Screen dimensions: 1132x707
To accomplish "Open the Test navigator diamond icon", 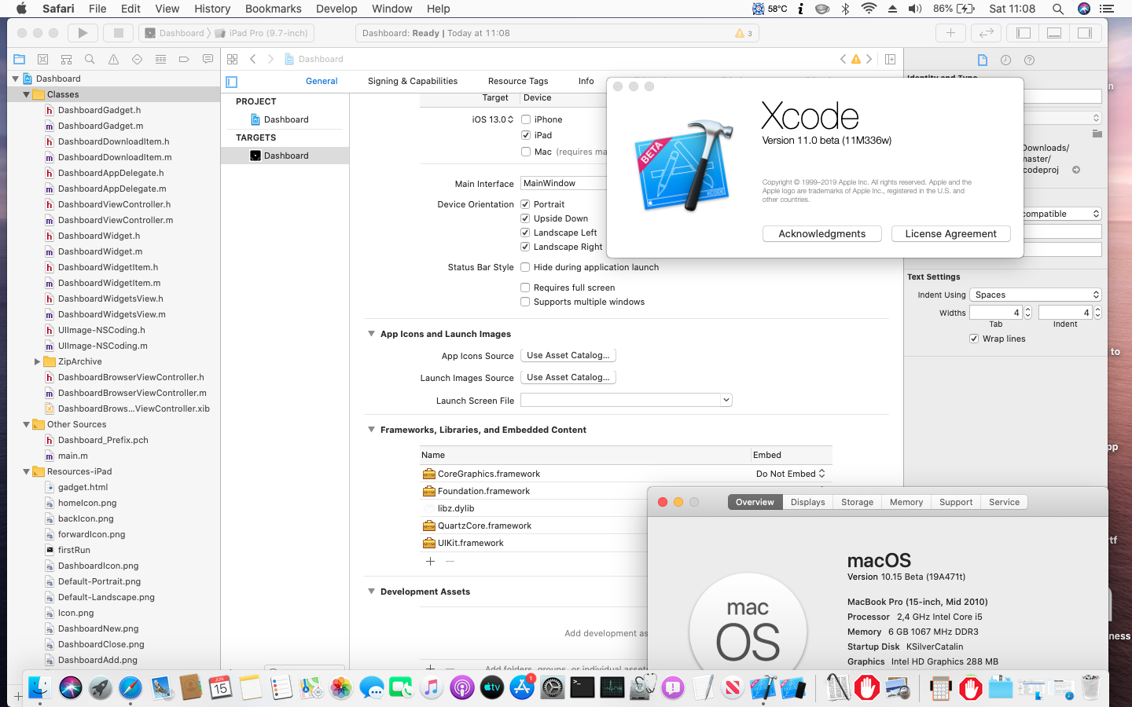I will pyautogui.click(x=137, y=59).
